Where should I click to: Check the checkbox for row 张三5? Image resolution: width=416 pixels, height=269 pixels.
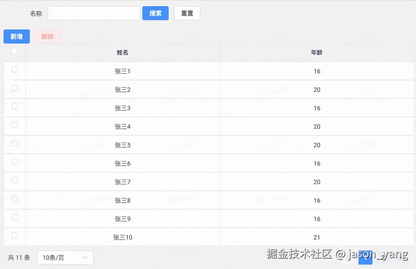point(15,143)
